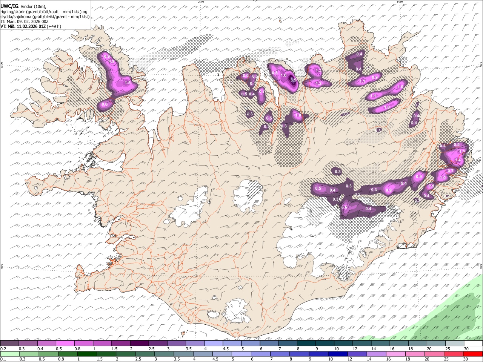483x362 pixels.
Task: Click the 30 bright red rain scale swatch
Action: tap(473, 354)
